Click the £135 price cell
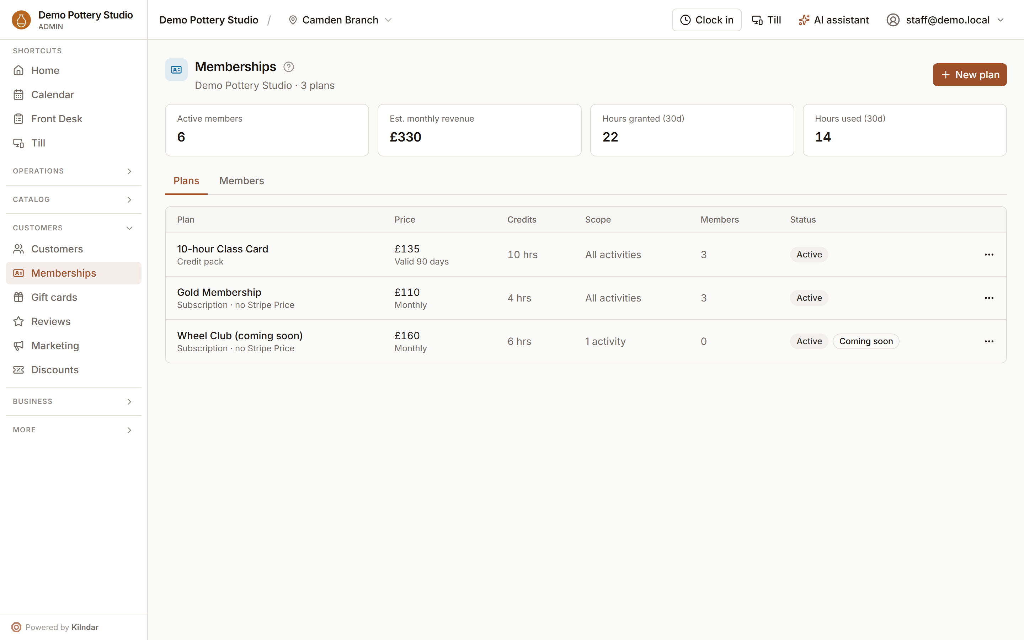Viewport: 1024px width, 640px height. point(407,249)
